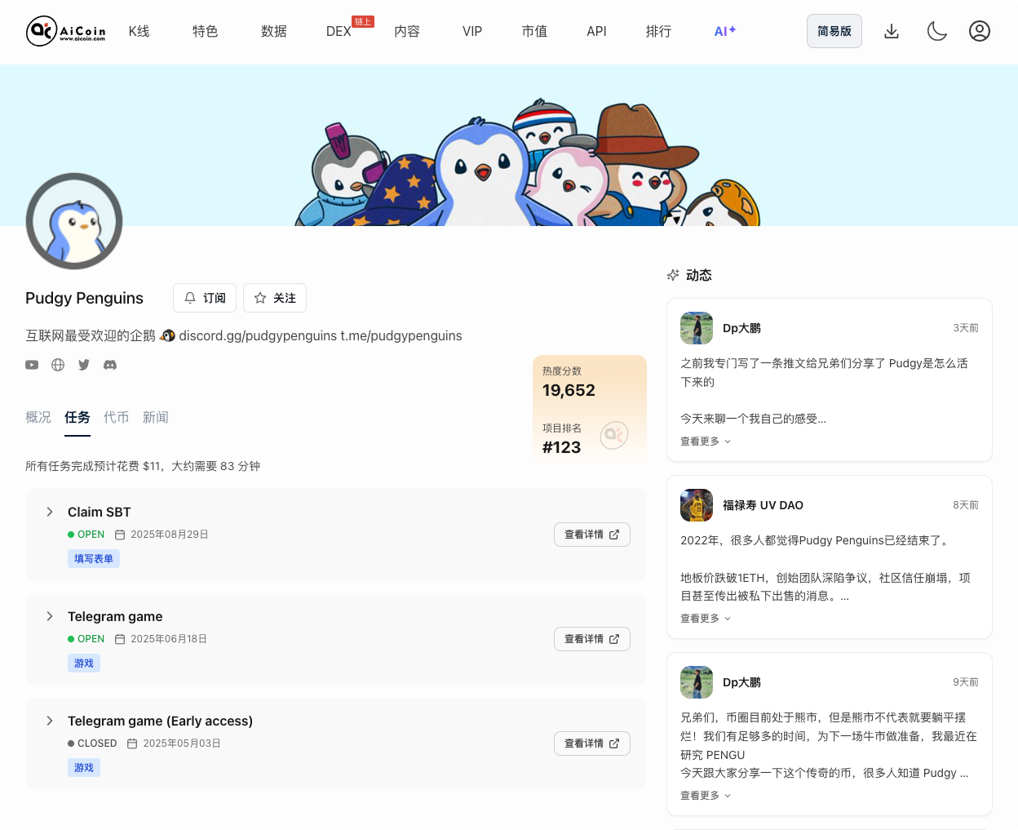Switch to the 代币 token tab

tap(117, 417)
